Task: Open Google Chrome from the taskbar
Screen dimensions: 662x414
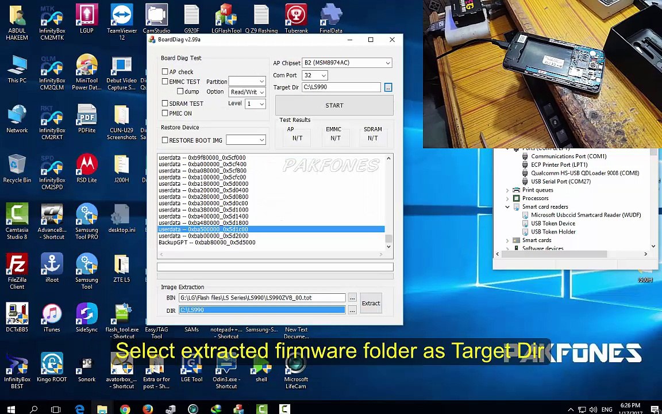Action: pos(125,408)
